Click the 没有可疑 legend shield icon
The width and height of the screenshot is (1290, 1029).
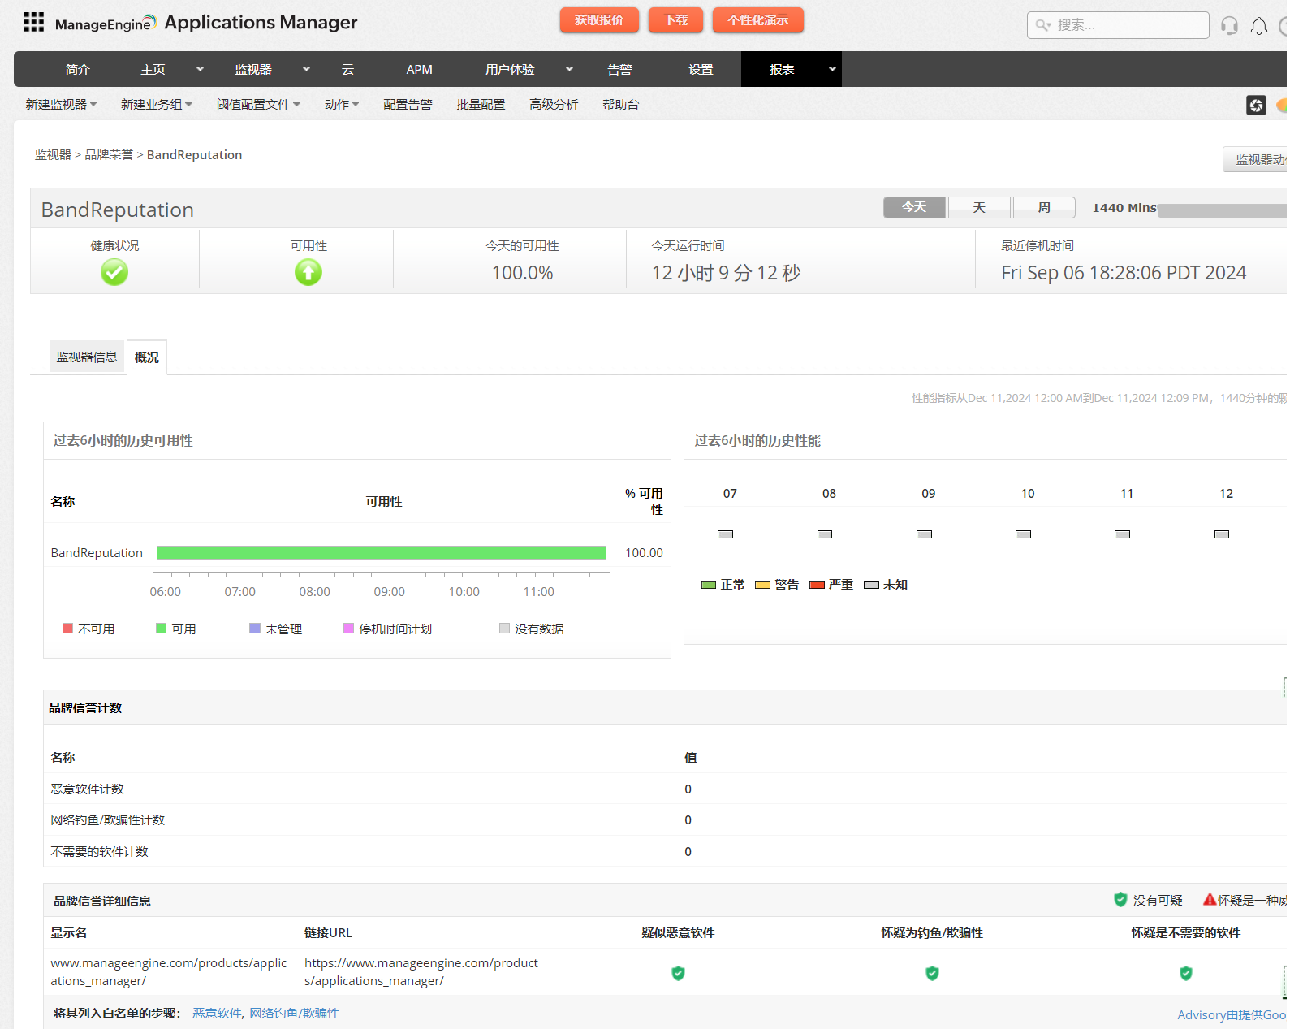point(1120,900)
